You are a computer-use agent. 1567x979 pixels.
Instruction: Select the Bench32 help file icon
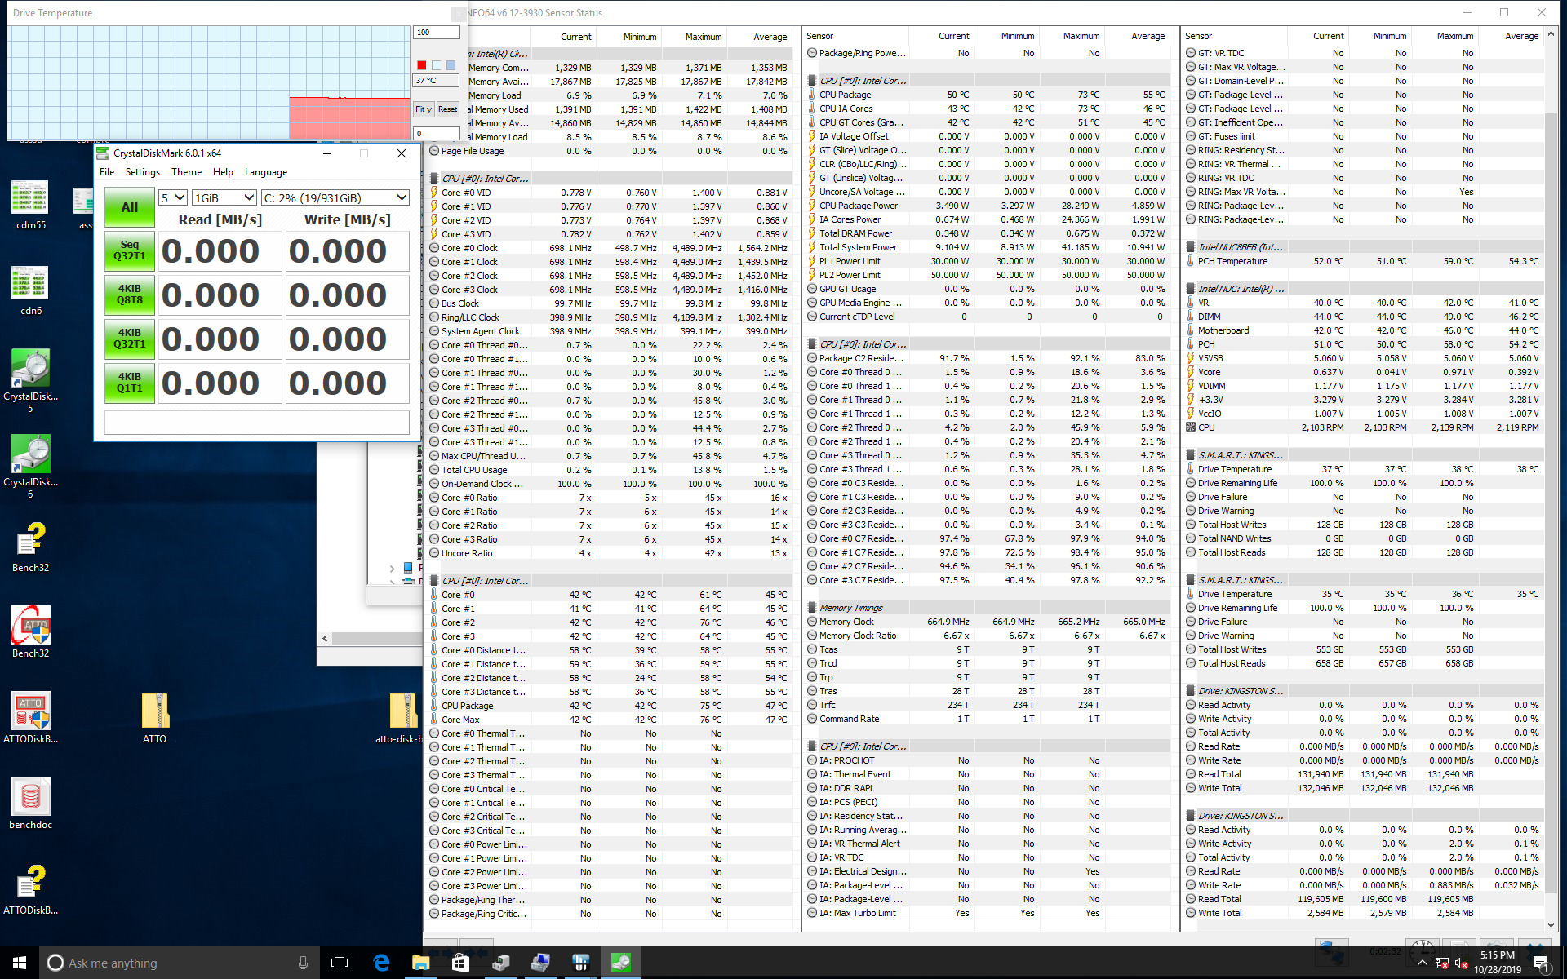pos(30,547)
